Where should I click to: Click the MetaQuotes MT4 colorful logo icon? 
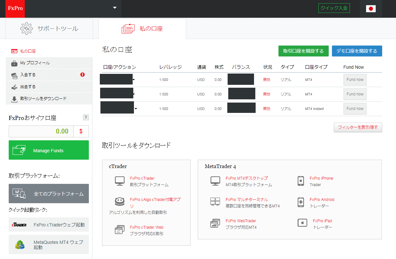click(20, 245)
